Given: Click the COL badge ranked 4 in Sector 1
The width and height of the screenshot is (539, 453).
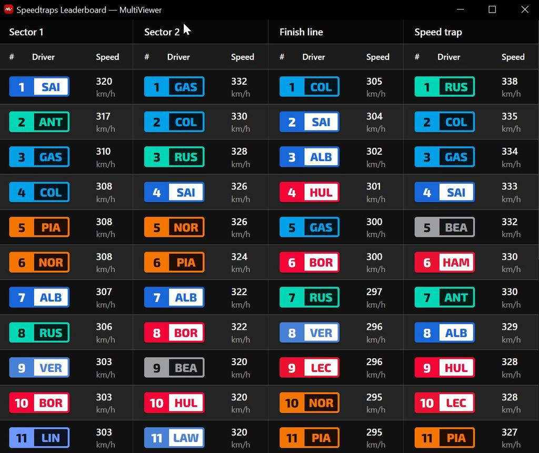Looking at the screenshot, I should (39, 192).
